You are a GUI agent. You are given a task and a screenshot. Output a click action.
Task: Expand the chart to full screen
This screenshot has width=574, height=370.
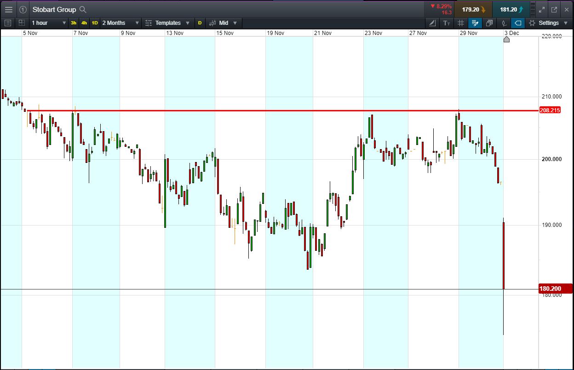point(542,9)
